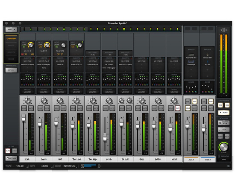
Task: Add an insert in AUX 1's third empty slot
Action: [191, 70]
